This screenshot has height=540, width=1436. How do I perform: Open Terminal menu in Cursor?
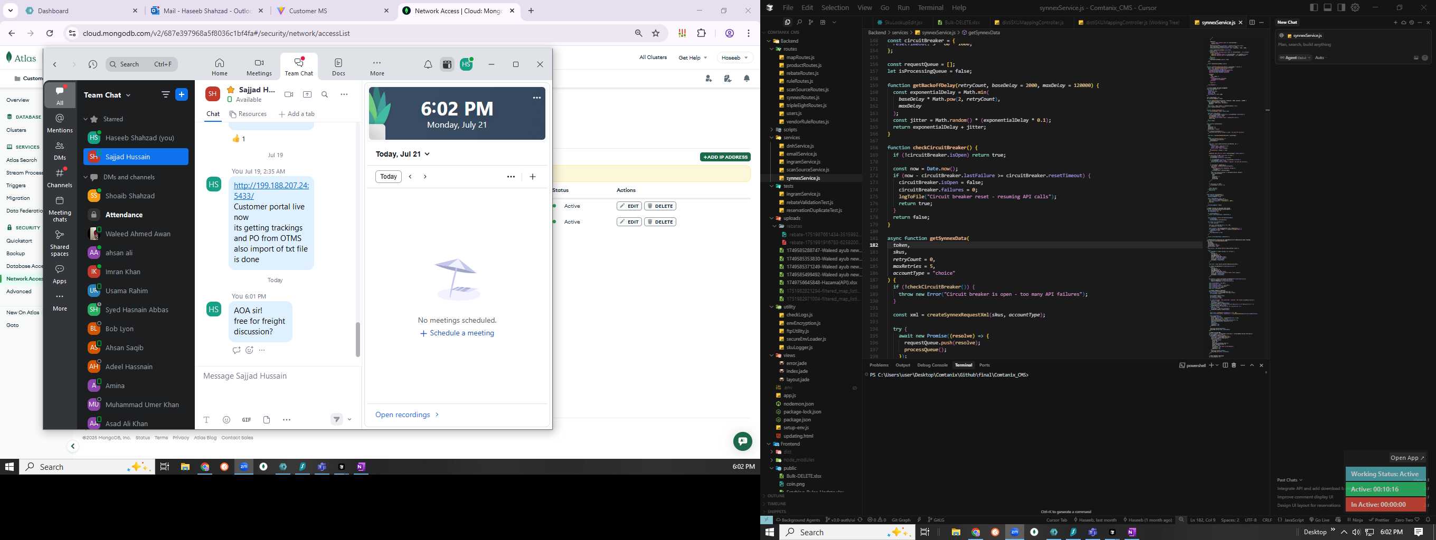click(x=930, y=8)
